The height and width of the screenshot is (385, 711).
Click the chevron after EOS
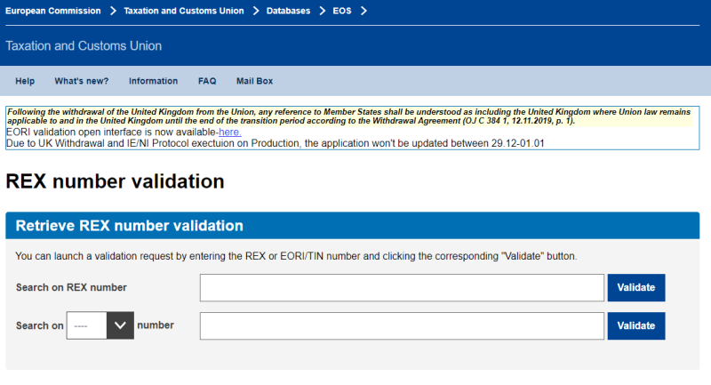pyautogui.click(x=363, y=11)
